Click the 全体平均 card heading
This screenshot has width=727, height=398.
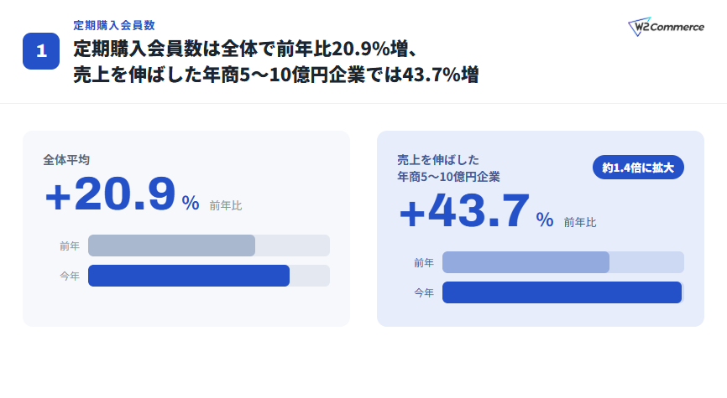pos(66,160)
